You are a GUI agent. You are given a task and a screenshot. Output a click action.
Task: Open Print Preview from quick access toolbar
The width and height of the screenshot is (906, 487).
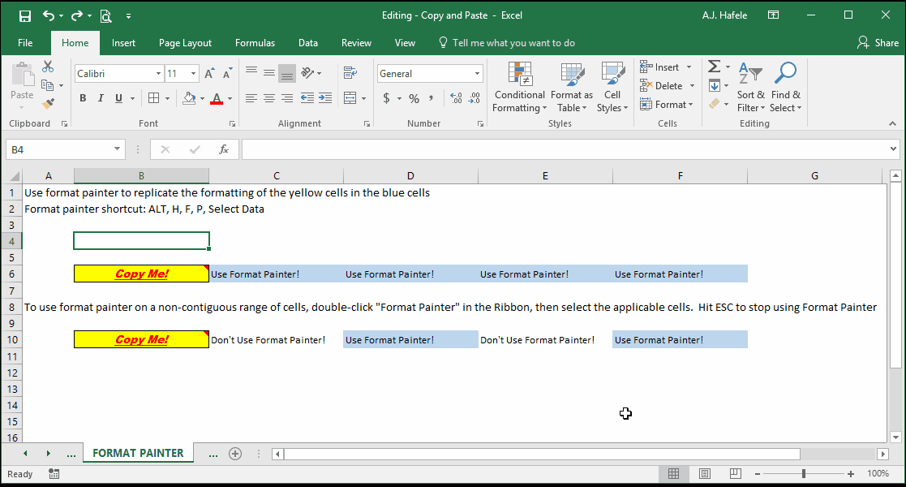[105, 16]
